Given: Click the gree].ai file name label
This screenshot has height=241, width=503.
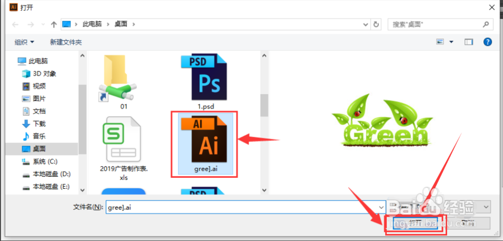Looking at the screenshot, I should point(206,170).
